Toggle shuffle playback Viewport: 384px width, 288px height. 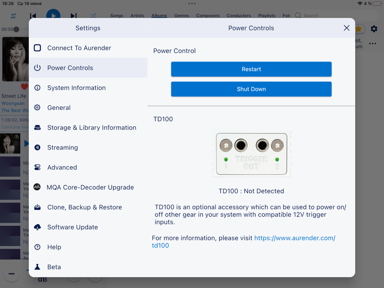(x=93, y=16)
